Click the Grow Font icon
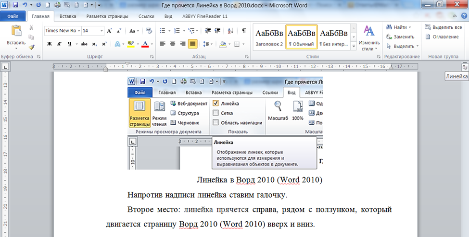 109,31
